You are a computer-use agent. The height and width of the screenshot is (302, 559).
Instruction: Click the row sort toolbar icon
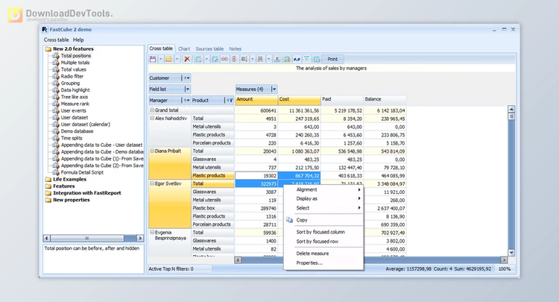click(261, 59)
